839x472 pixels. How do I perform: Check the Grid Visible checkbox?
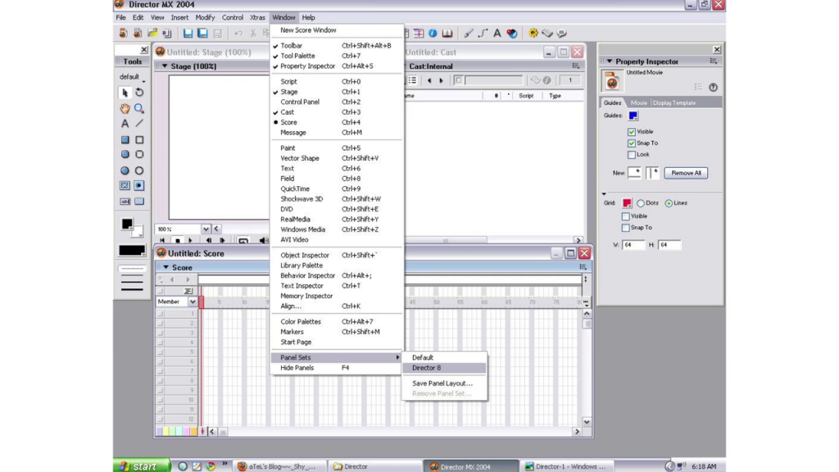625,216
